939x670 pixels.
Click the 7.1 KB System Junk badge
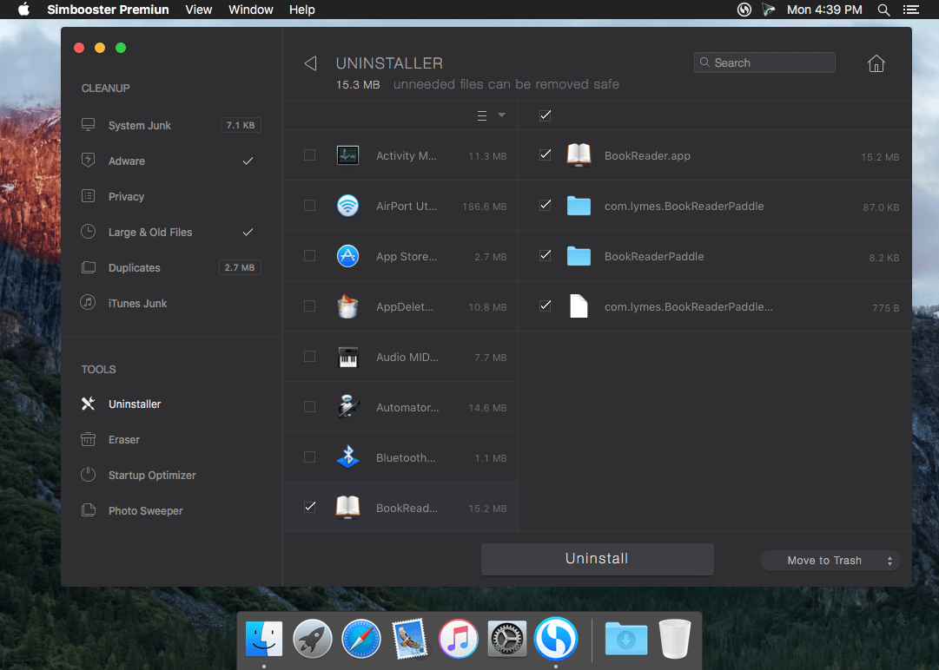[241, 125]
